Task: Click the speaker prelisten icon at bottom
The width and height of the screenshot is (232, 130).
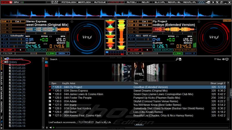Action: click(51, 127)
